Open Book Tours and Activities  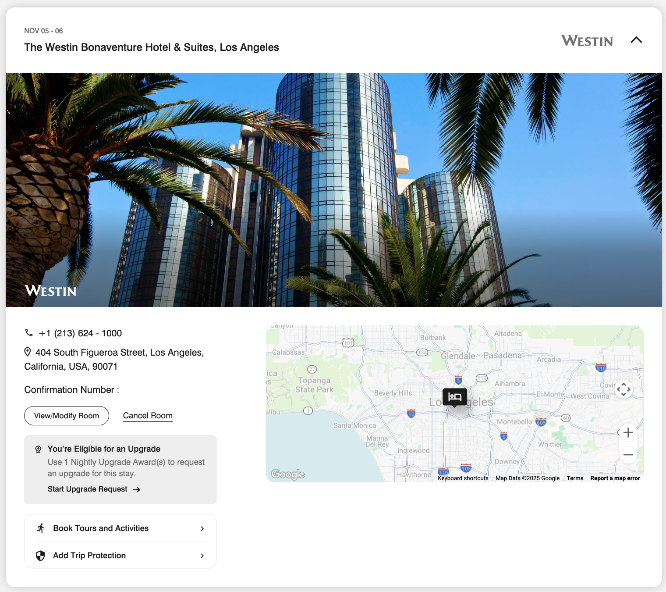click(101, 528)
